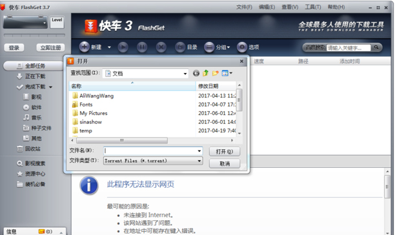This screenshot has width=395, height=235.
Task: Click the 信息 mail envelope icon
Action: click(x=41, y=231)
